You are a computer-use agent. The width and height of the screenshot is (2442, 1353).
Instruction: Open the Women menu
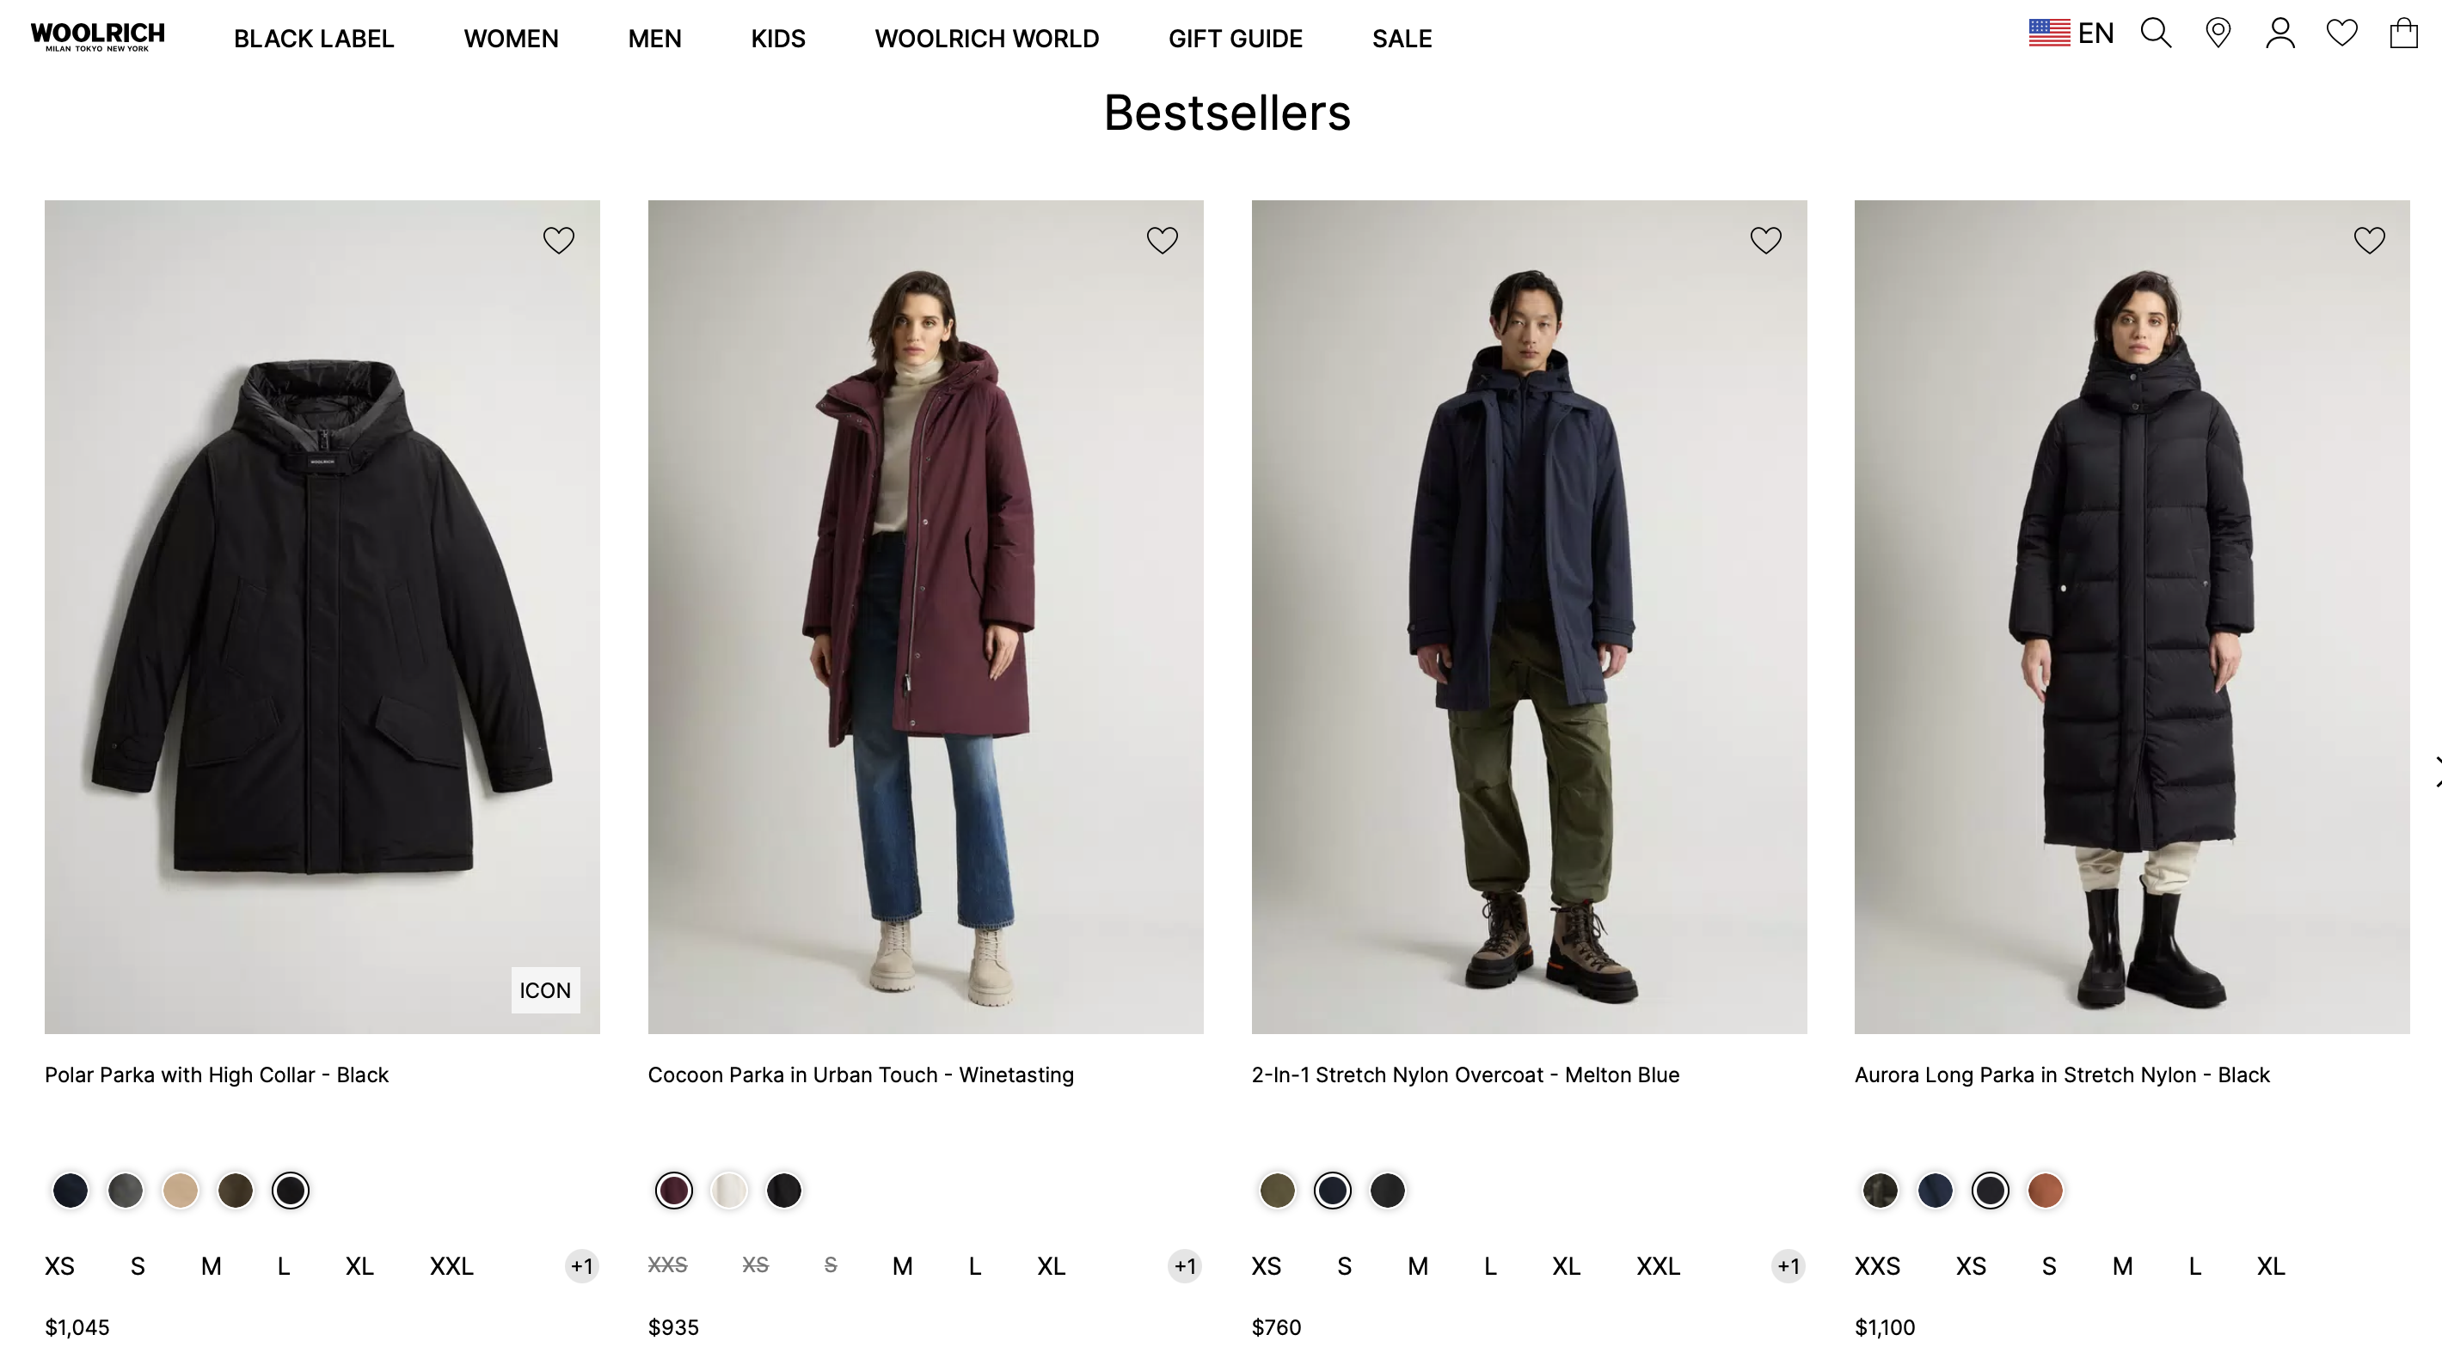click(511, 39)
